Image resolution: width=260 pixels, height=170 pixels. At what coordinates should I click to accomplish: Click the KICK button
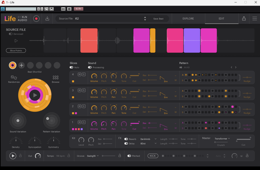point(153,156)
